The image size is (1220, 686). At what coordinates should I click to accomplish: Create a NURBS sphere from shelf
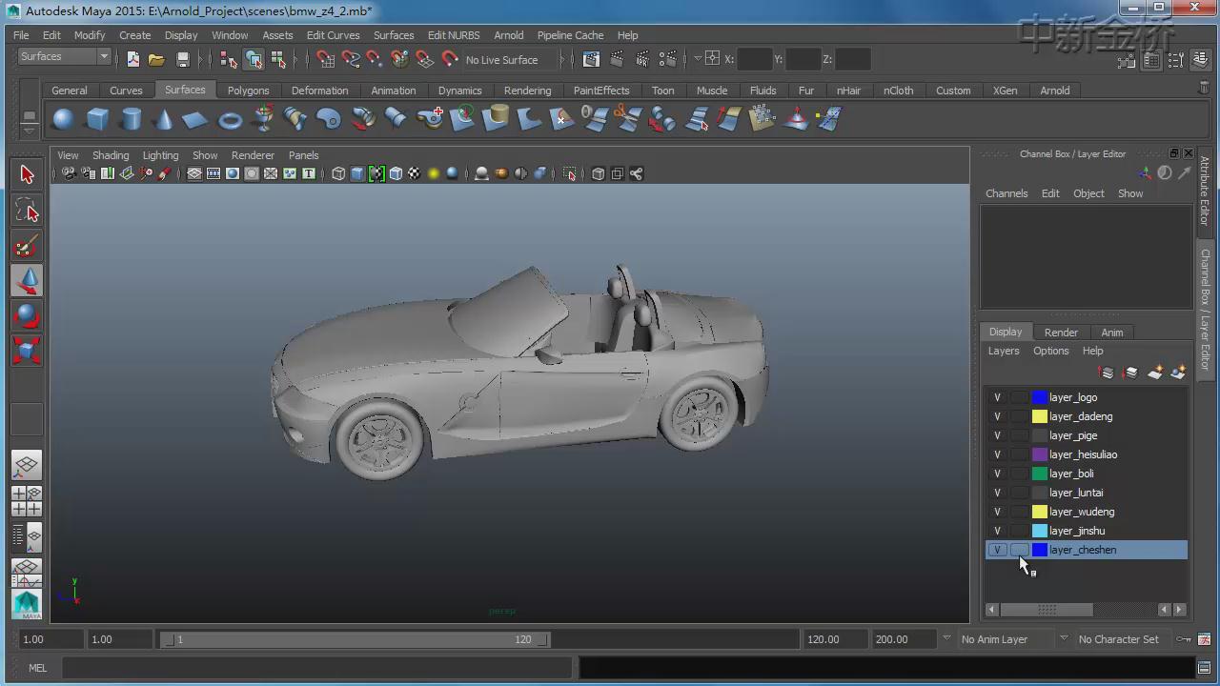tap(64, 119)
